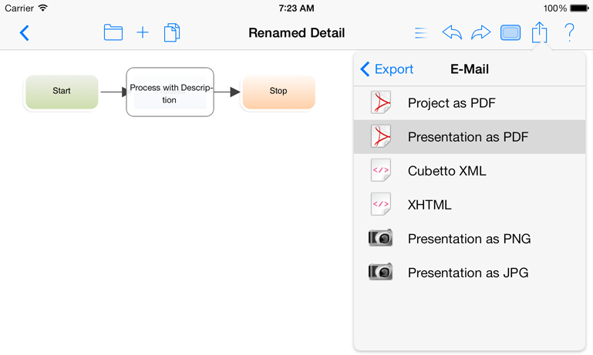
Task: Choose XHTML export format
Action: click(470, 205)
